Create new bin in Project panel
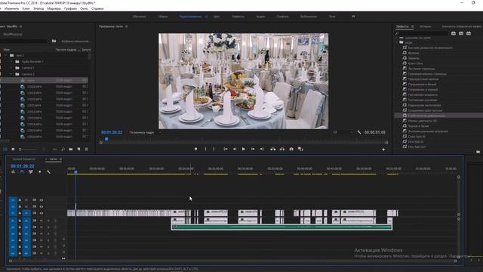 click(x=71, y=150)
